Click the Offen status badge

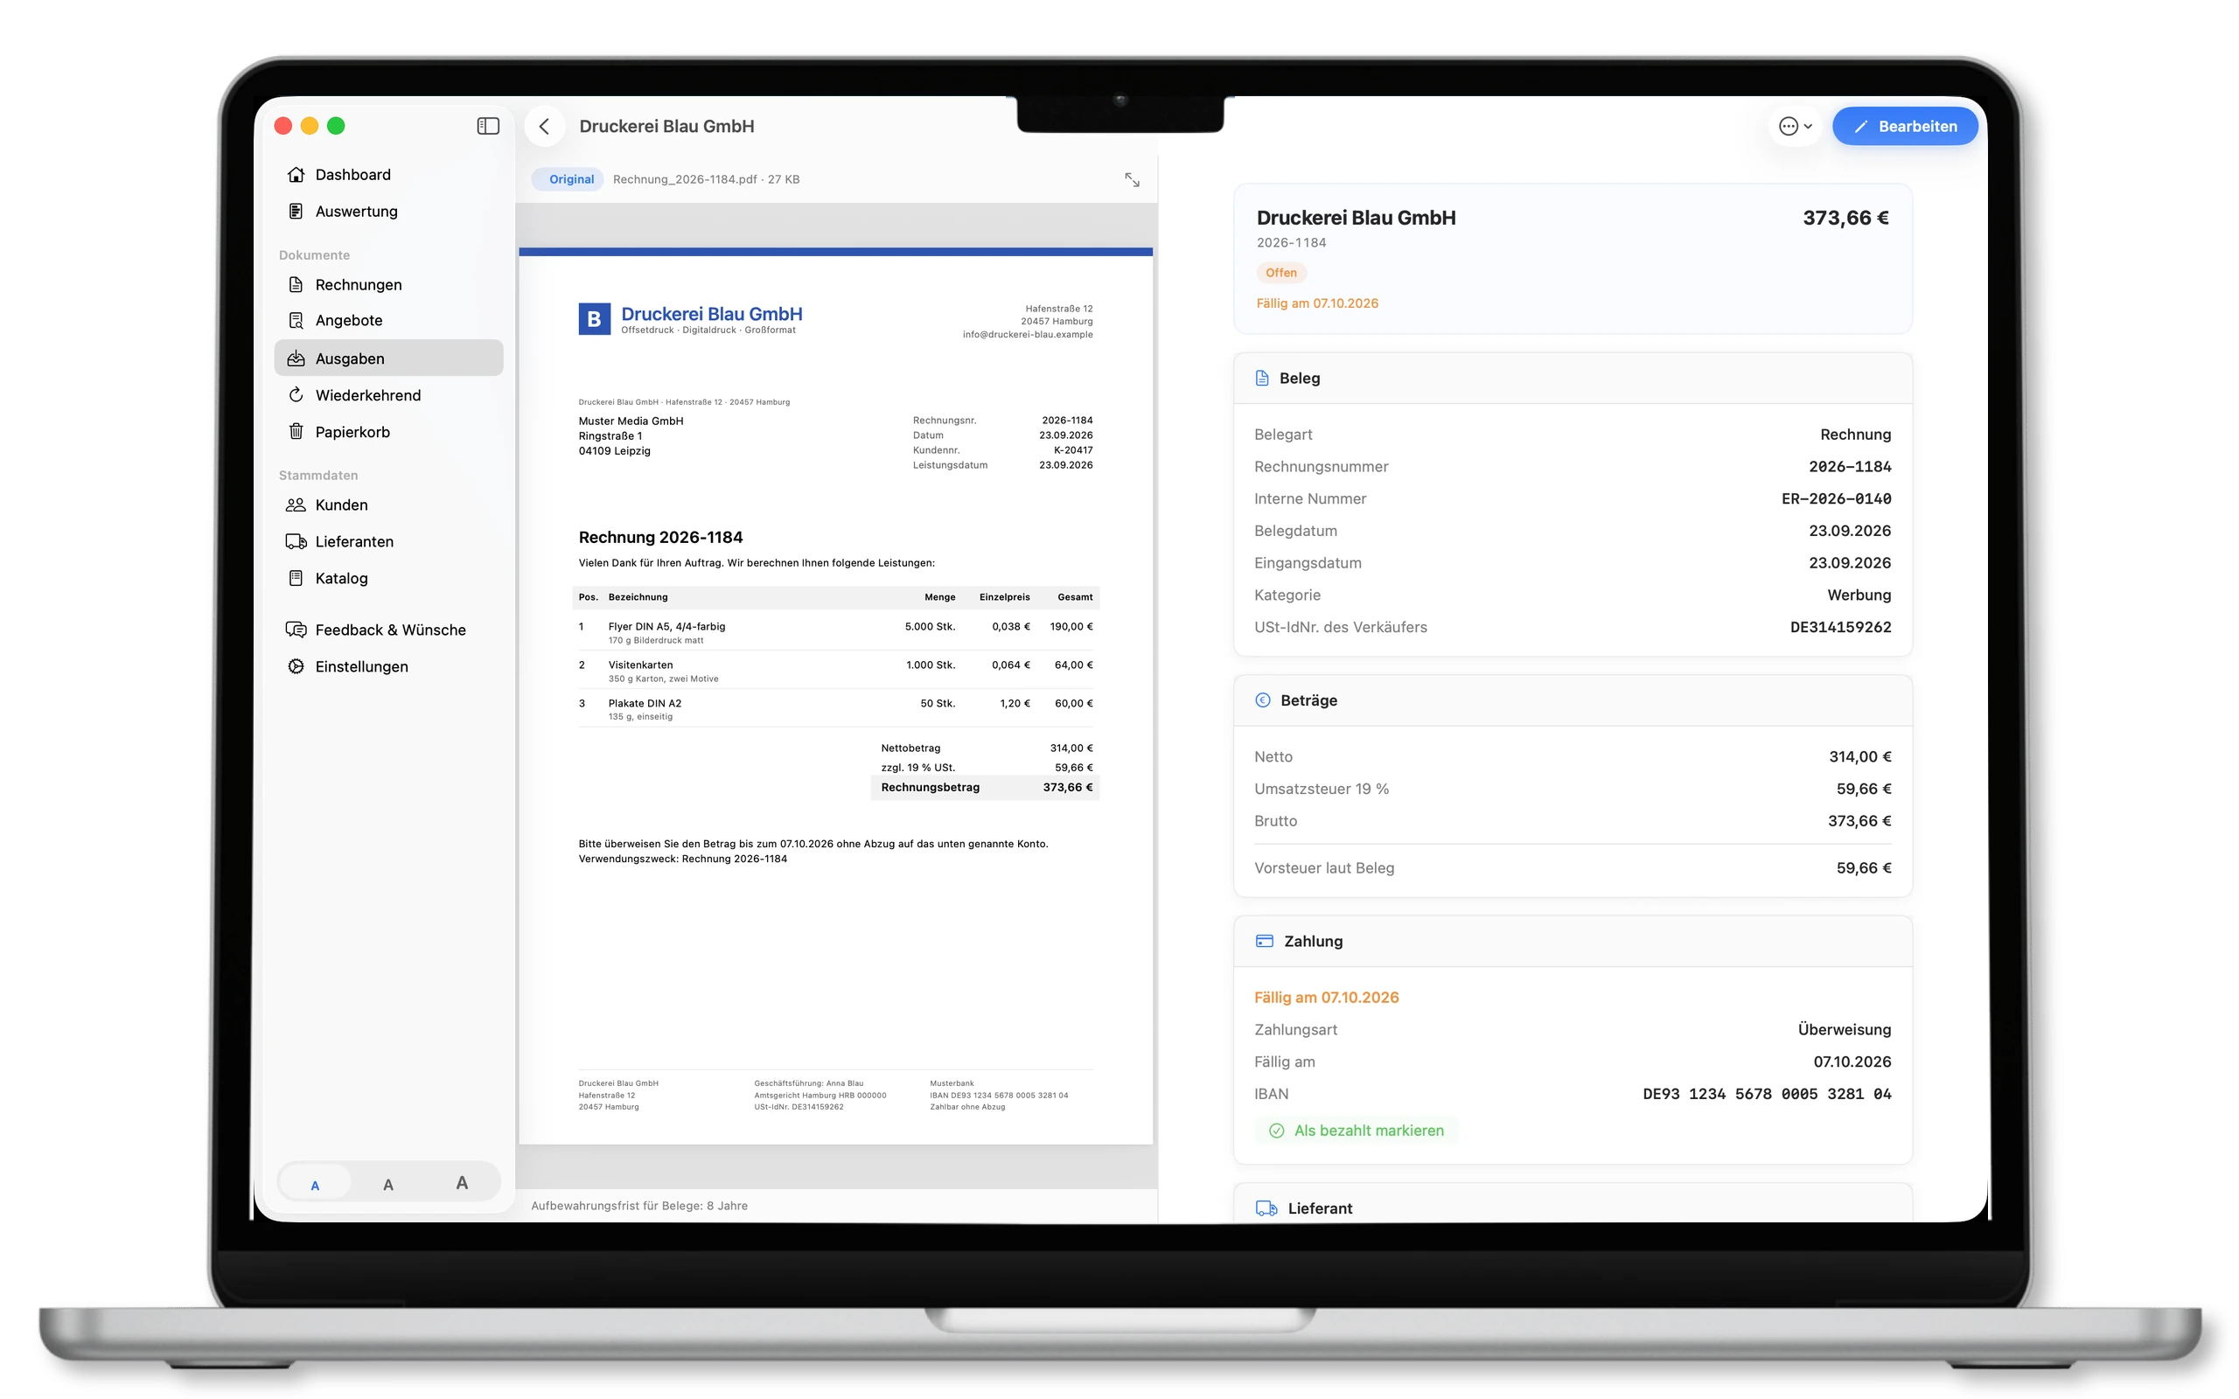[x=1280, y=273]
